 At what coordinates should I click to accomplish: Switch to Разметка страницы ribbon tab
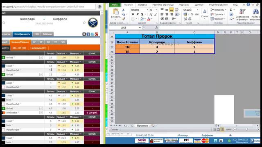[x=163, y=4]
